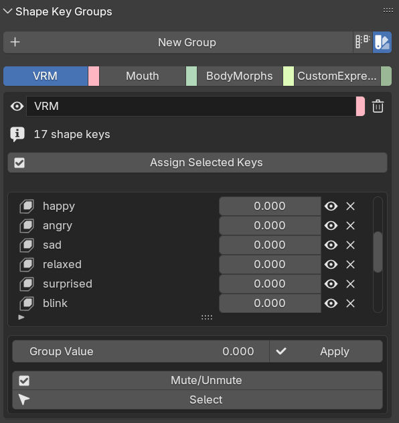Click the panel drag handle dots

[388, 11]
